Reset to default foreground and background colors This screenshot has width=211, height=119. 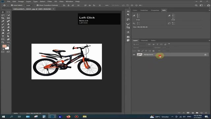tap(3, 49)
